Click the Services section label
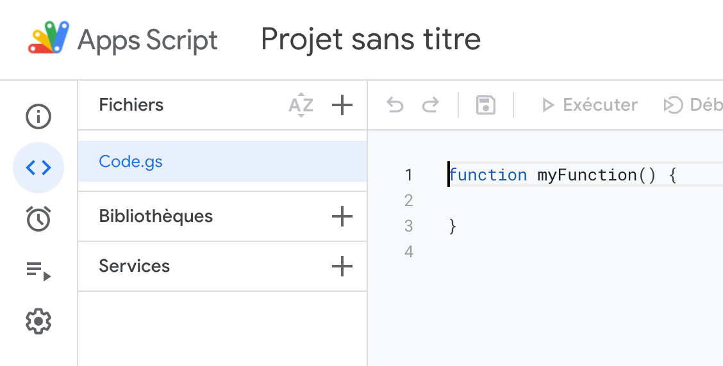The image size is (723, 366). point(134,266)
